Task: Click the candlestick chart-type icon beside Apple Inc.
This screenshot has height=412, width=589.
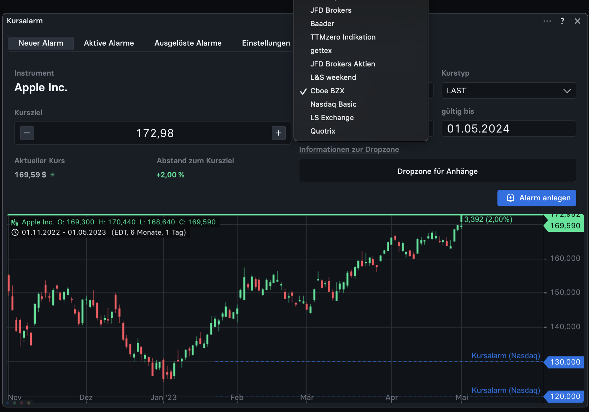Action: (x=14, y=222)
